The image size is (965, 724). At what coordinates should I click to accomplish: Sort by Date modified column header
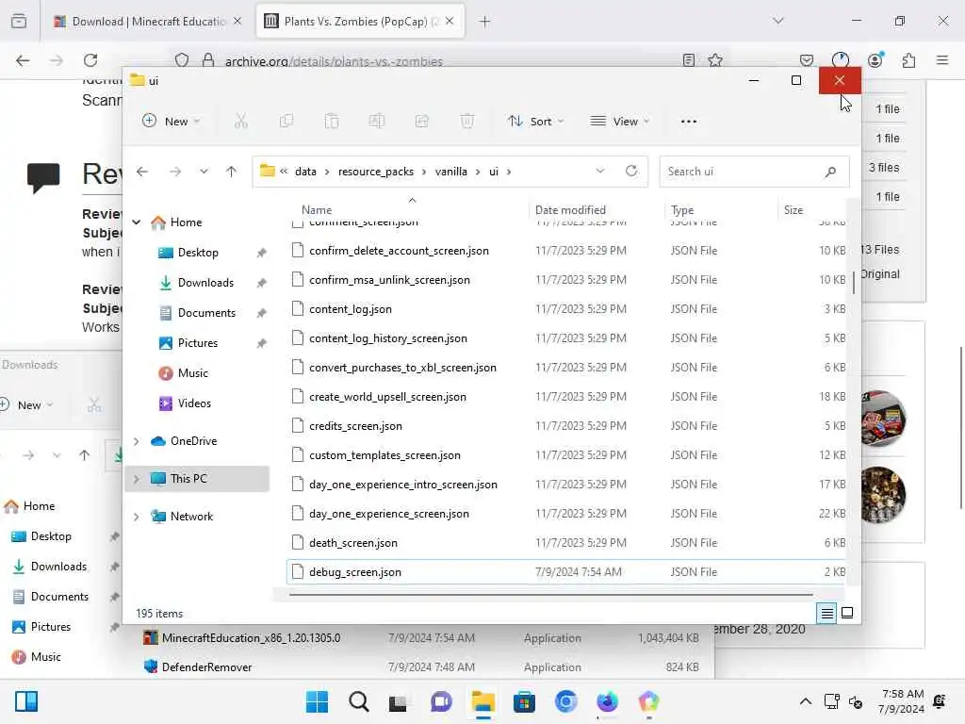[x=570, y=210]
